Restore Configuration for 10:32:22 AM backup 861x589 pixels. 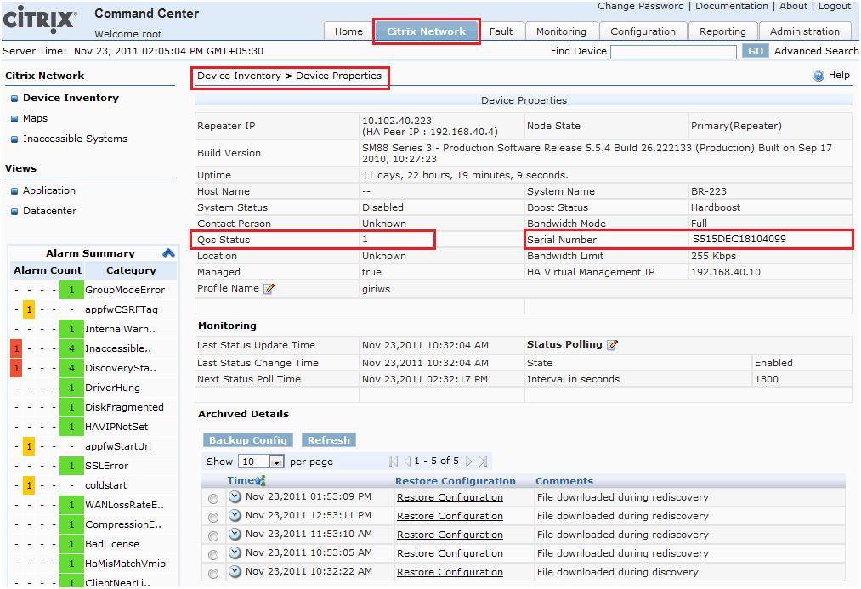[x=450, y=572]
